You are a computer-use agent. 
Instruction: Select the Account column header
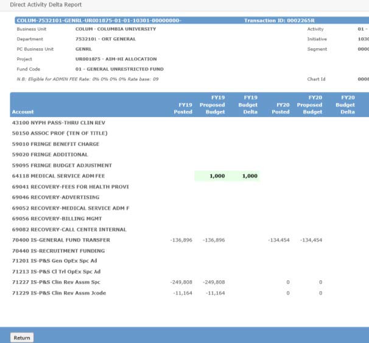(22, 112)
